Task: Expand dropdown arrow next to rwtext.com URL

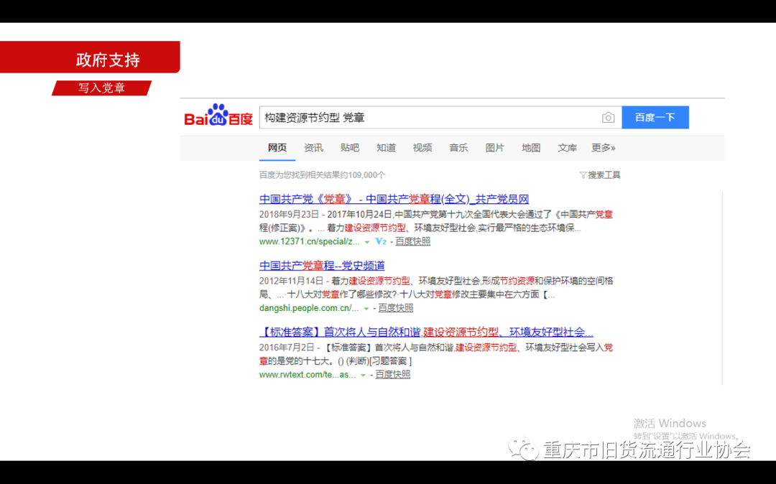Action: [363, 376]
